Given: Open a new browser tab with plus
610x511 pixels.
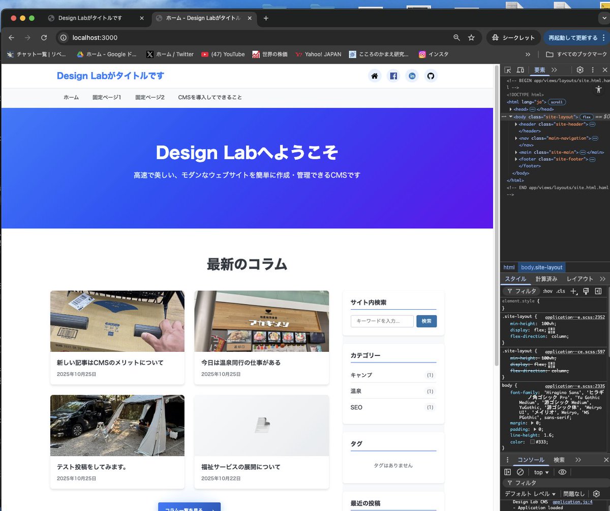Looking at the screenshot, I should (x=265, y=18).
